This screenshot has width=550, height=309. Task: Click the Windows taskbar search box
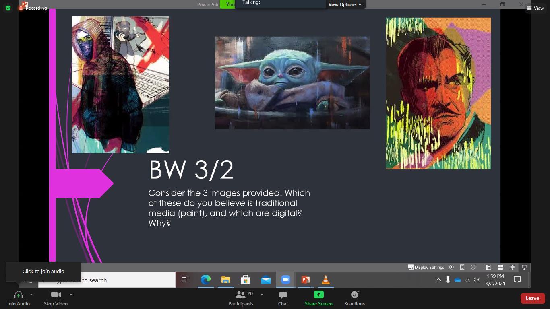click(x=107, y=280)
